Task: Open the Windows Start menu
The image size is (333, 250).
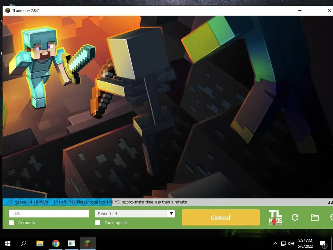Action: click(8, 243)
